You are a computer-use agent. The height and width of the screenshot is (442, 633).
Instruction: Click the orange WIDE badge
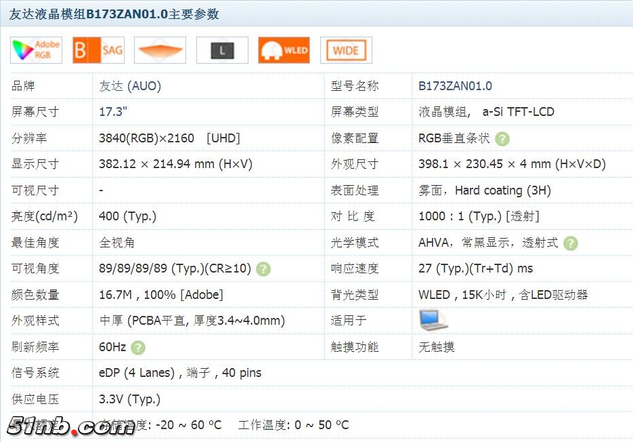click(346, 50)
